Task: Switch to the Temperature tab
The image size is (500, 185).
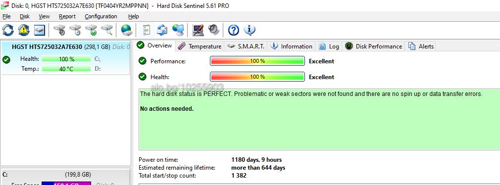Action: point(200,46)
